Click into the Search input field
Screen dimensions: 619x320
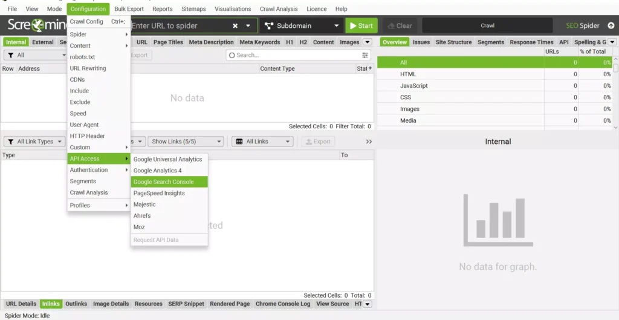tap(298, 55)
